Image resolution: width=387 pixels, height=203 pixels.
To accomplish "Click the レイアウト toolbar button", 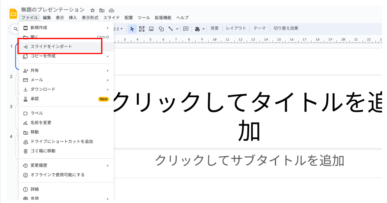I will 236,28.
